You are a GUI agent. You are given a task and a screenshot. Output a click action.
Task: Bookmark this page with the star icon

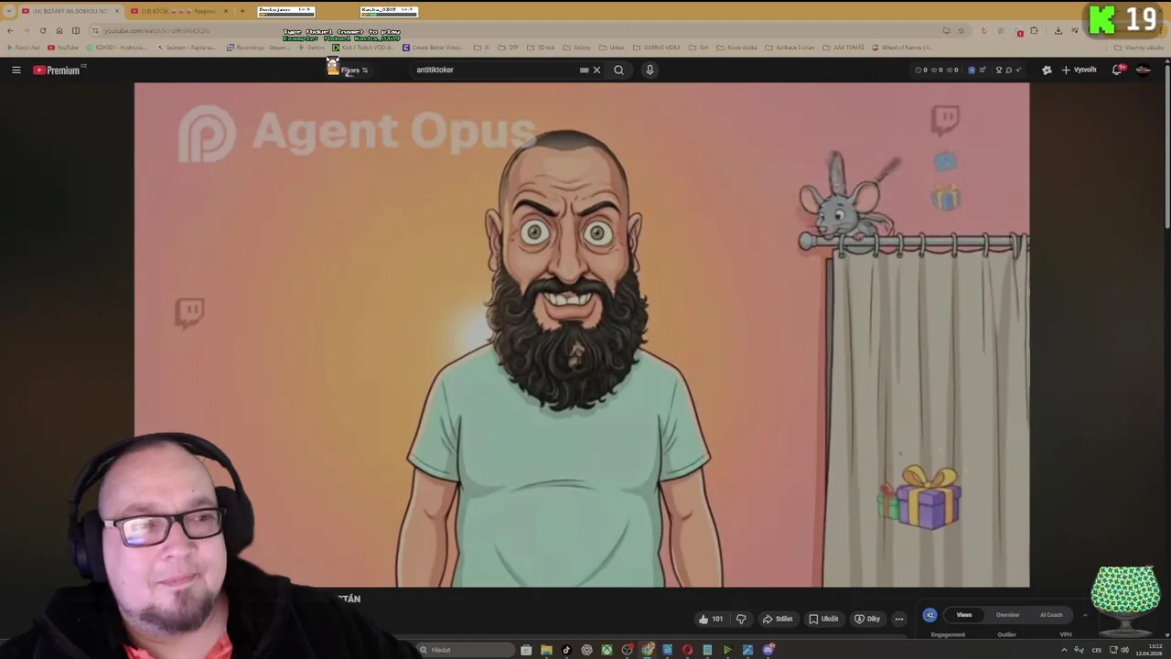coord(961,30)
